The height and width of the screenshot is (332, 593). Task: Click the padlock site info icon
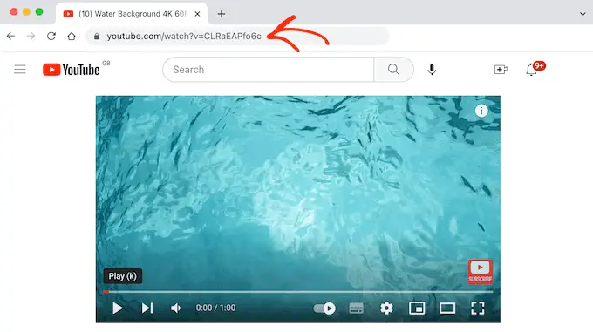tap(97, 37)
